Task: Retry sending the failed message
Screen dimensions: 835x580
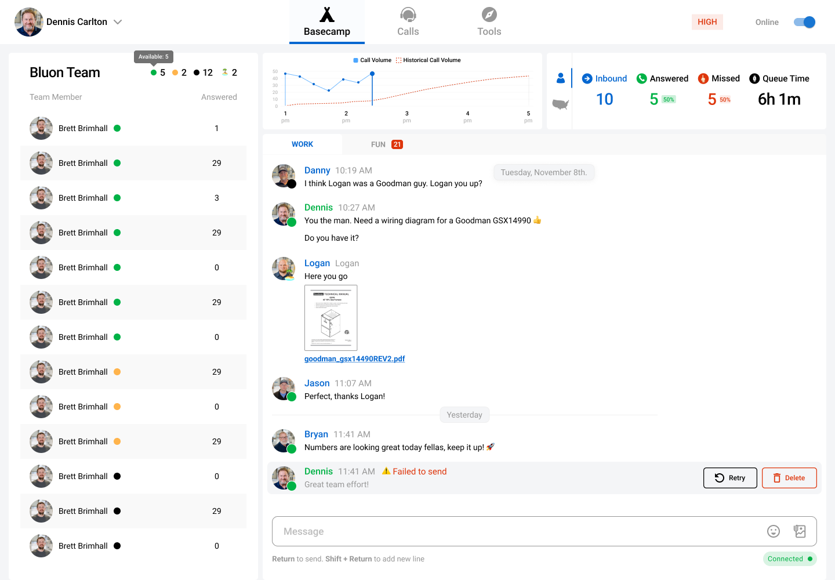Action: (730, 478)
